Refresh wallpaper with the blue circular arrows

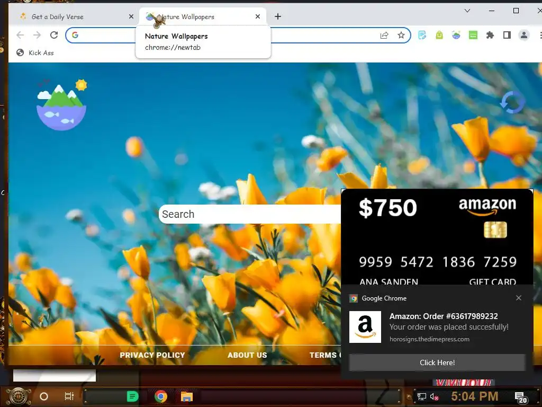click(x=512, y=102)
